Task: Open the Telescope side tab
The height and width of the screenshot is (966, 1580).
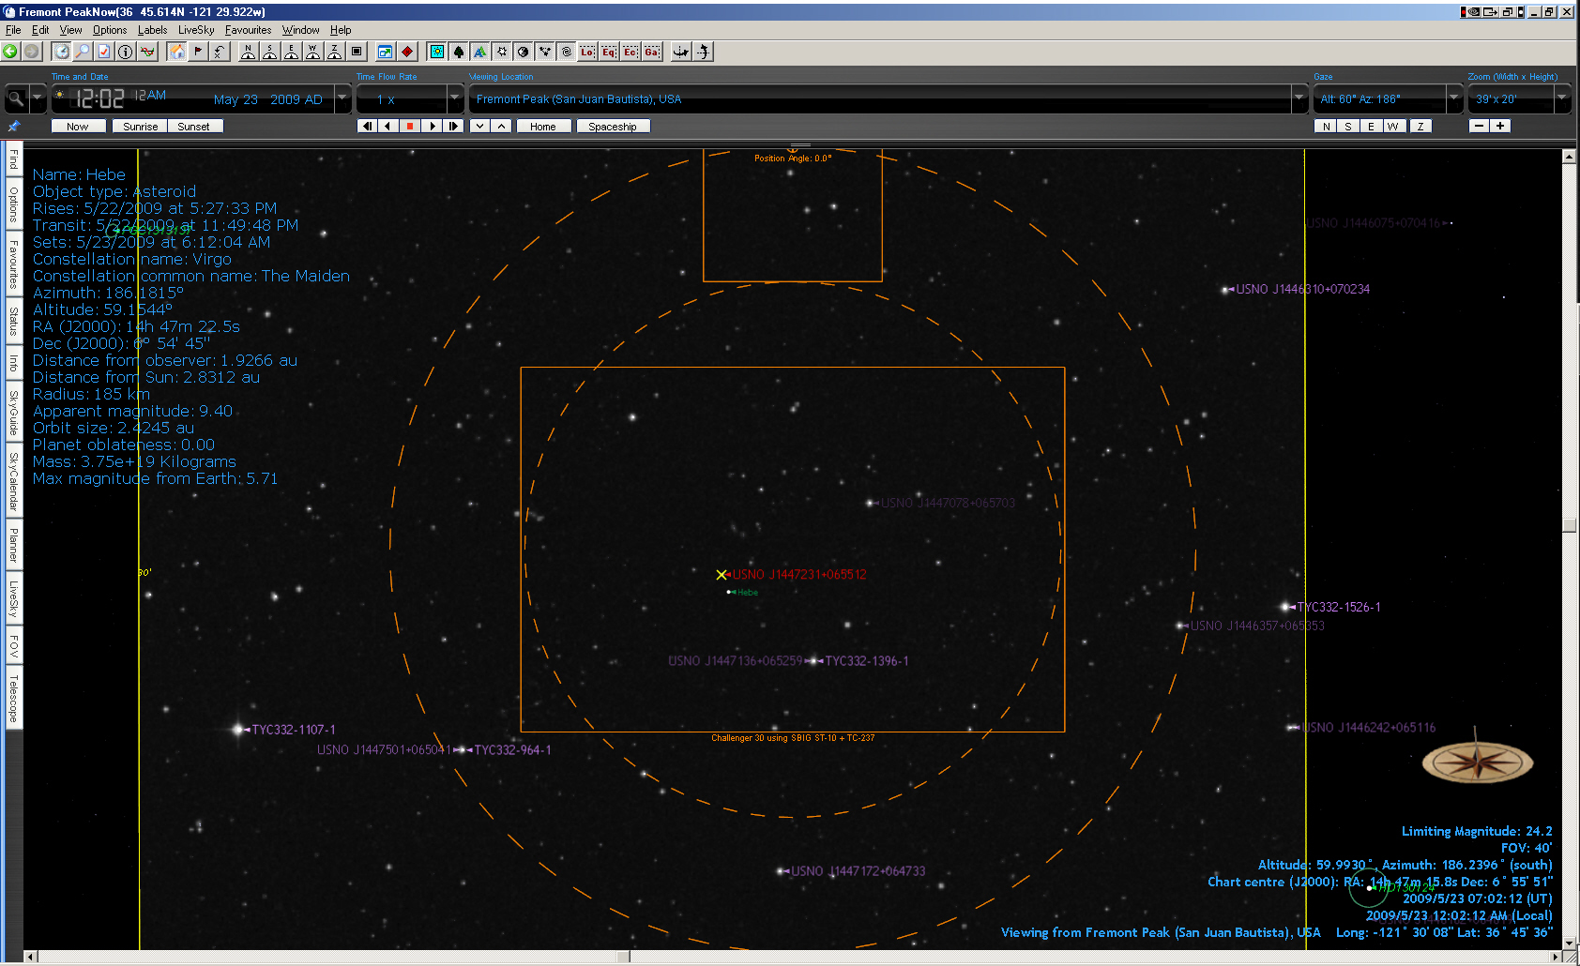Action: [x=14, y=698]
